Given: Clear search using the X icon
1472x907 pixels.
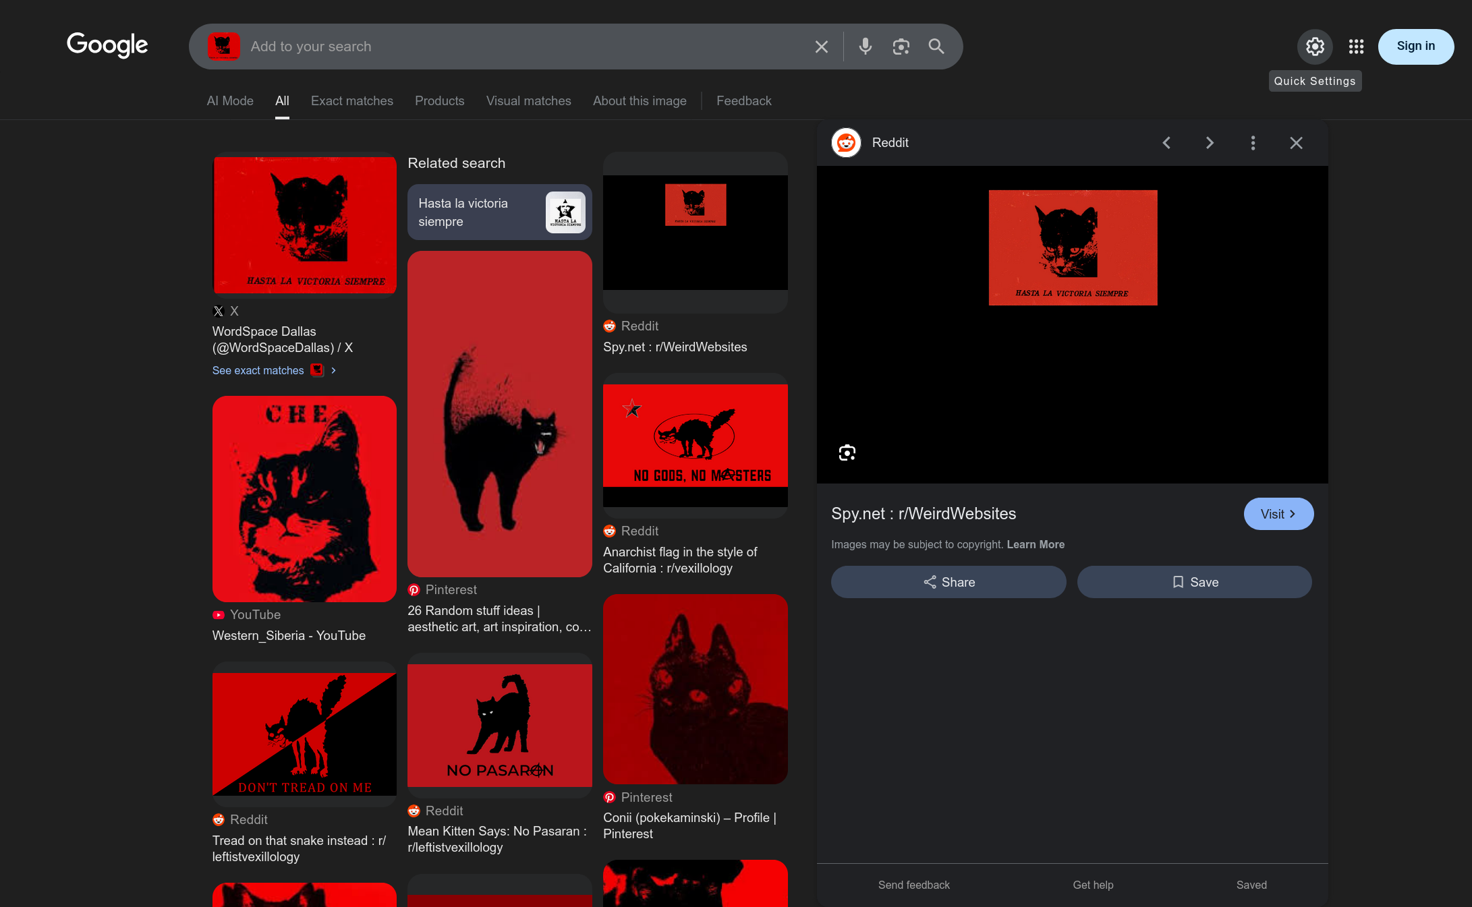Looking at the screenshot, I should click(821, 47).
